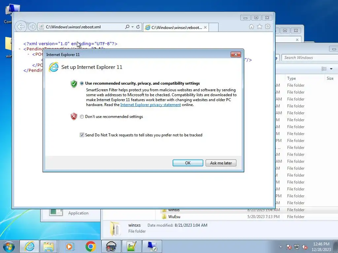Screen dimensions: 338x253
Task: Click the Internet Explorer logo in dialog
Action: (x=54, y=67)
